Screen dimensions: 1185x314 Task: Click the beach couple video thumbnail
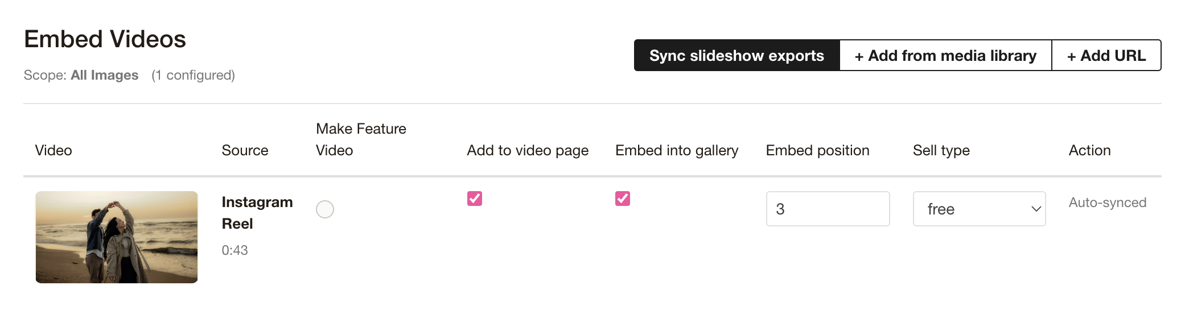pyautogui.click(x=117, y=237)
